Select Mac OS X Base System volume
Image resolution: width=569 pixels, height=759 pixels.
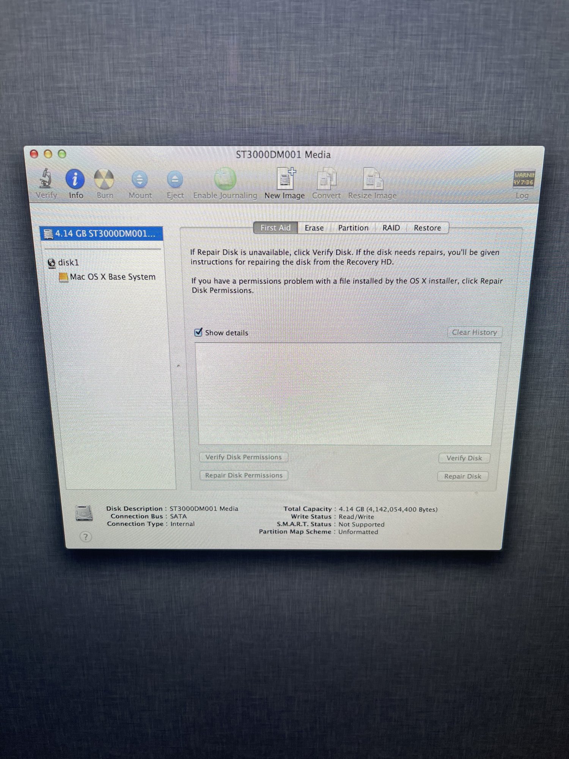click(x=113, y=277)
